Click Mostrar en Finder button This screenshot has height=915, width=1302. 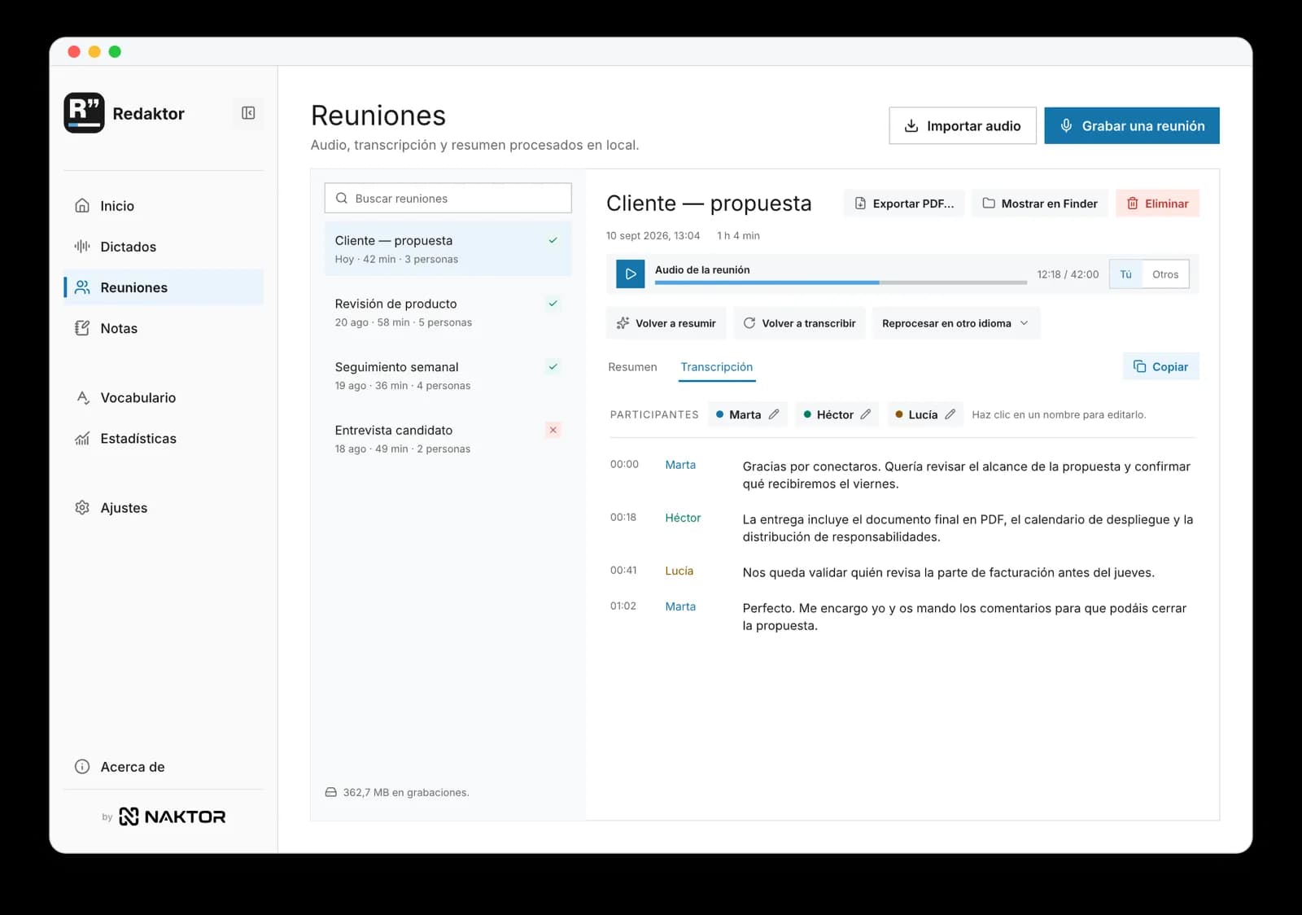(1040, 204)
